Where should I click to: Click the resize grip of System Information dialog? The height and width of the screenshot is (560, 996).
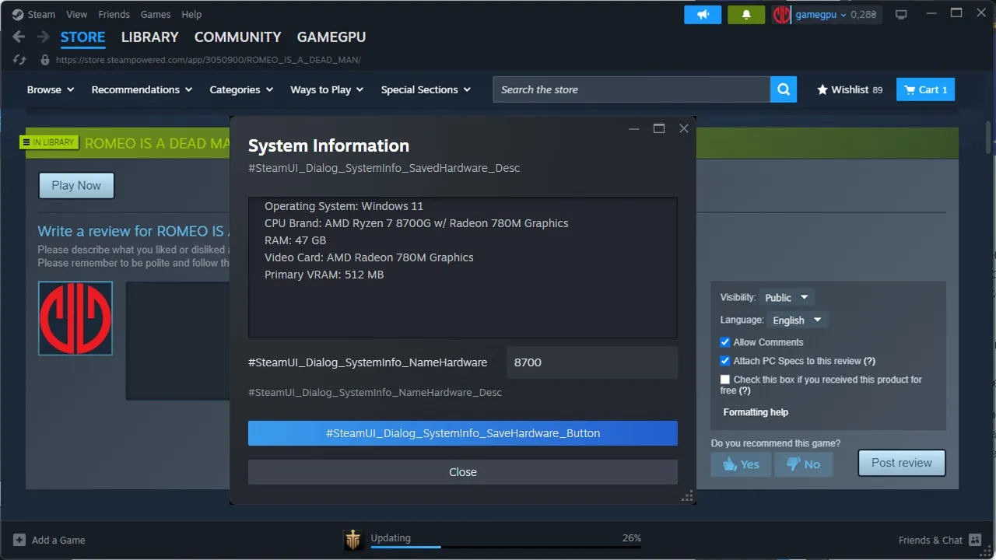pos(687,496)
